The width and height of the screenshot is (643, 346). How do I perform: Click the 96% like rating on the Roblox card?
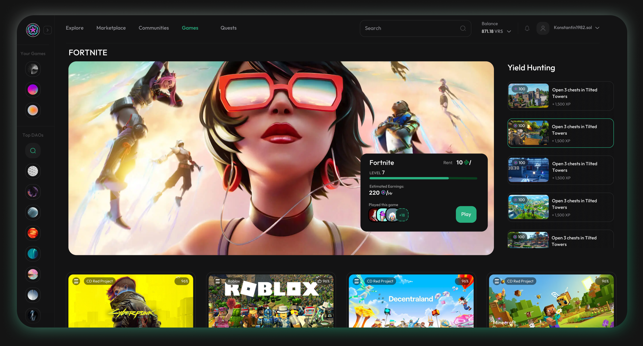pos(323,281)
